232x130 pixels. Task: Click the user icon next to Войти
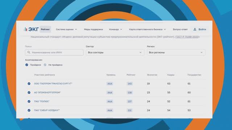point(195,29)
